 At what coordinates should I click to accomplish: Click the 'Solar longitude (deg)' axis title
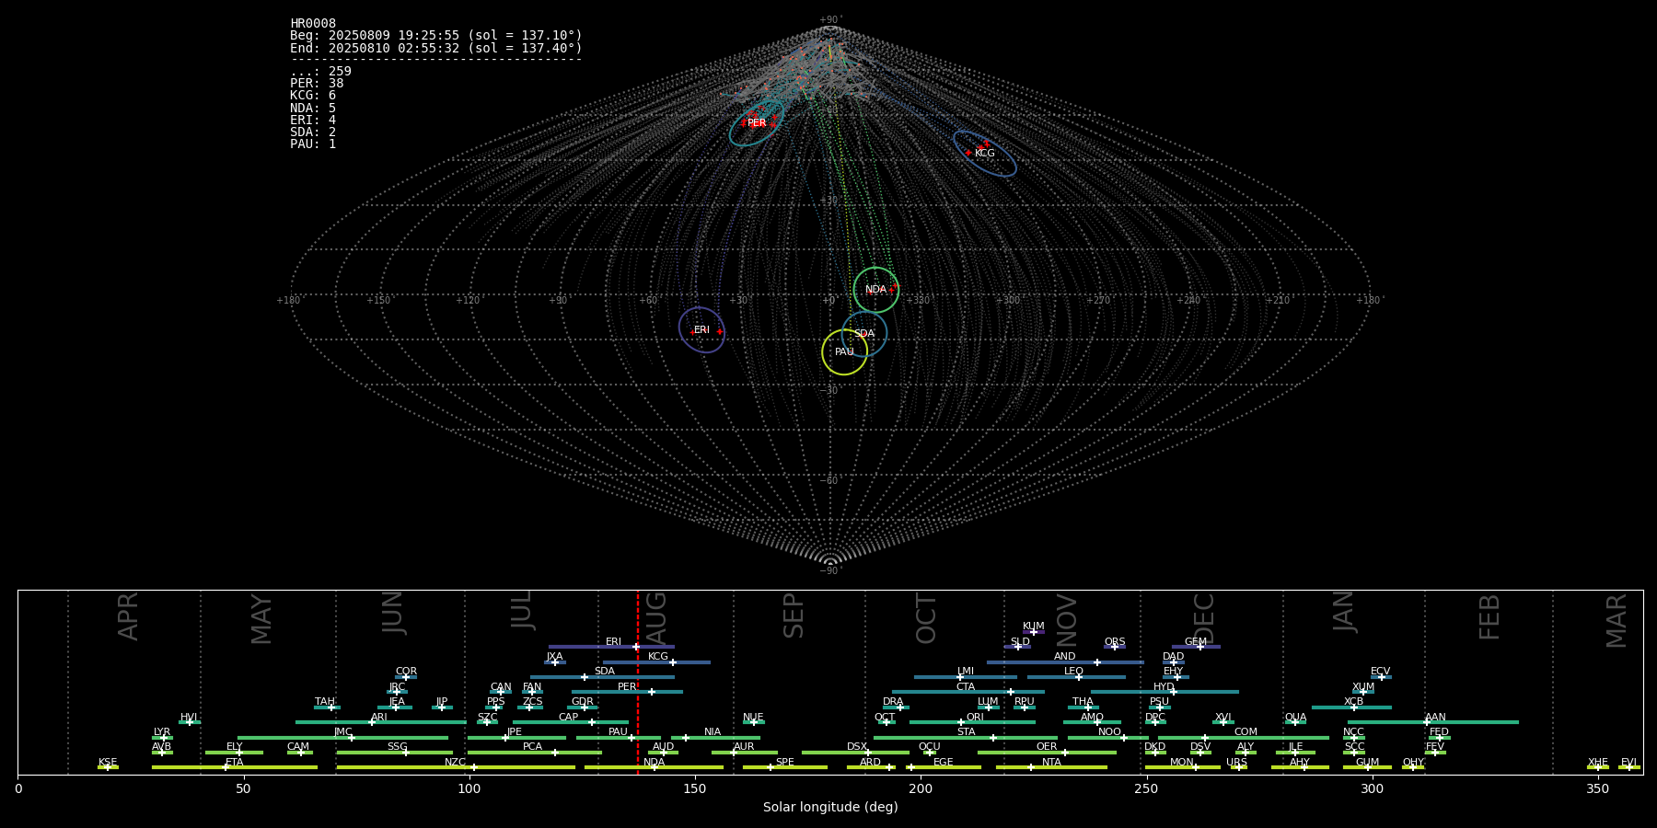830,807
